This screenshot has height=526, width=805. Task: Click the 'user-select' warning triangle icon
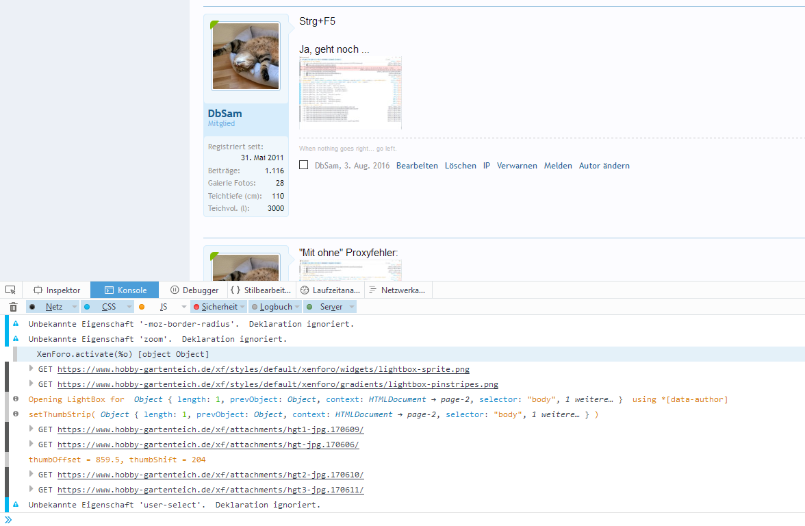pos(16,504)
